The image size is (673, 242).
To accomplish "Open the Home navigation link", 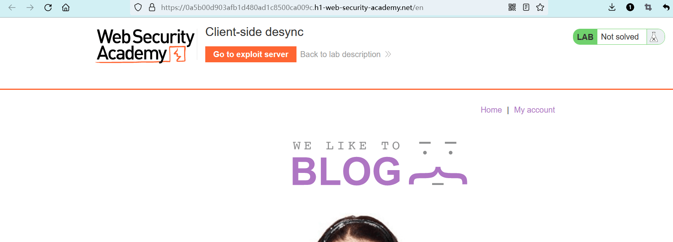I will point(491,110).
